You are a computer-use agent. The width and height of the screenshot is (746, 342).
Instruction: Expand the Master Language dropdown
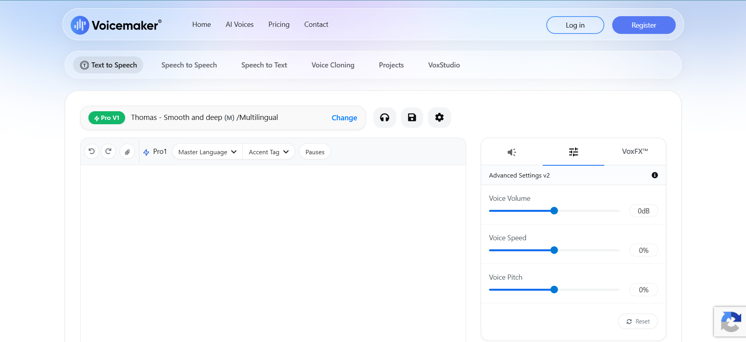tap(208, 152)
